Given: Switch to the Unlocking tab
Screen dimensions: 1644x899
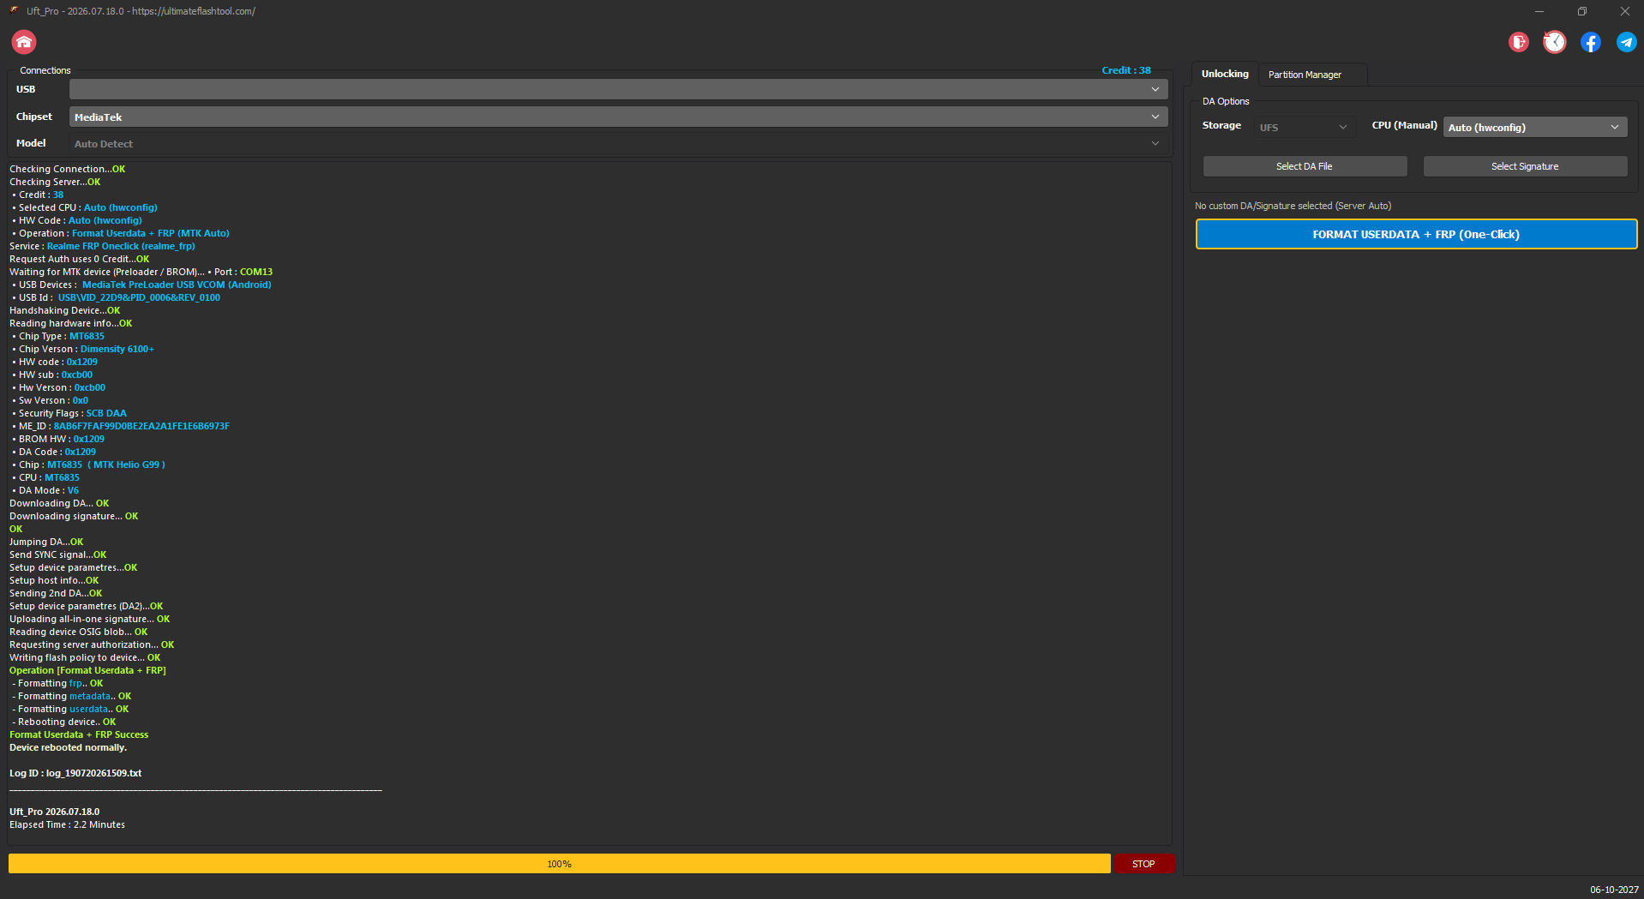Looking at the screenshot, I should tap(1225, 74).
